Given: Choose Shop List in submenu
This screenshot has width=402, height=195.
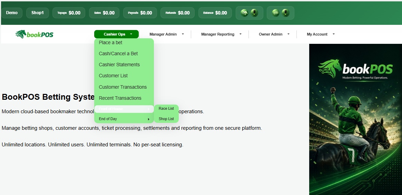Looking at the screenshot, I should tap(166, 119).
